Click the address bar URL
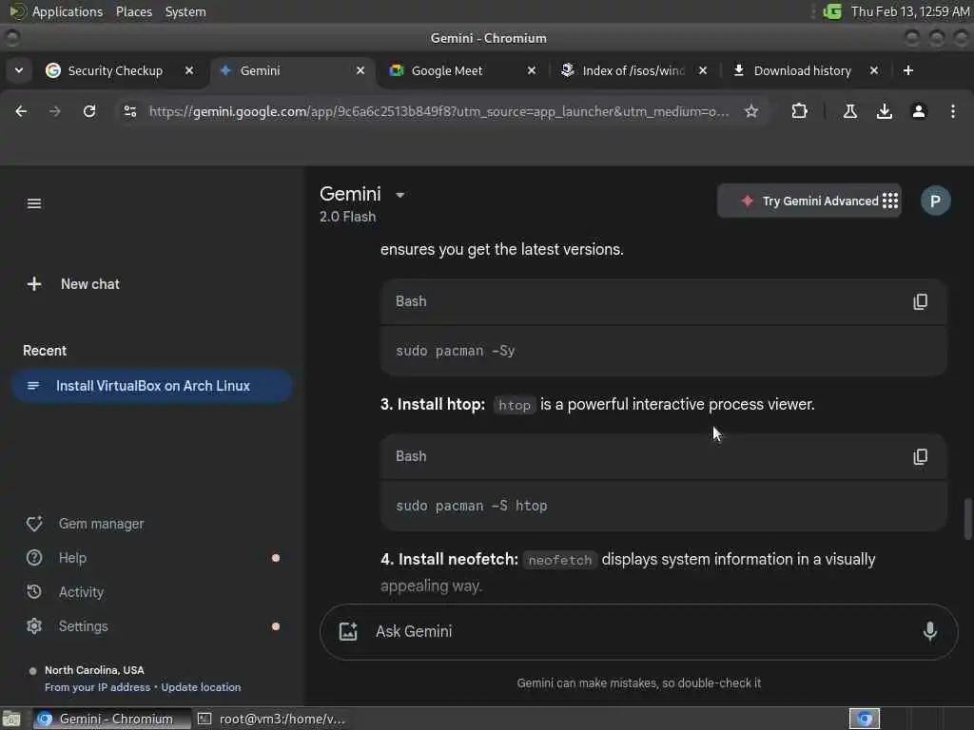 (438, 112)
